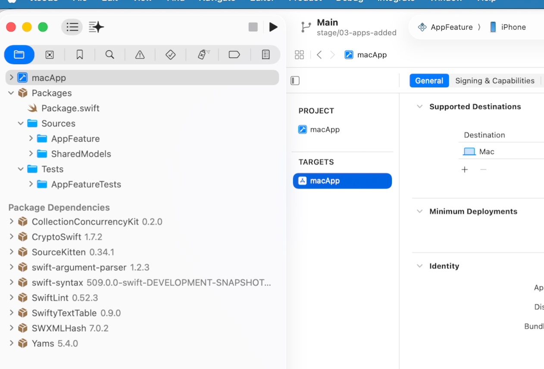Add a destination with plus button

point(465,170)
